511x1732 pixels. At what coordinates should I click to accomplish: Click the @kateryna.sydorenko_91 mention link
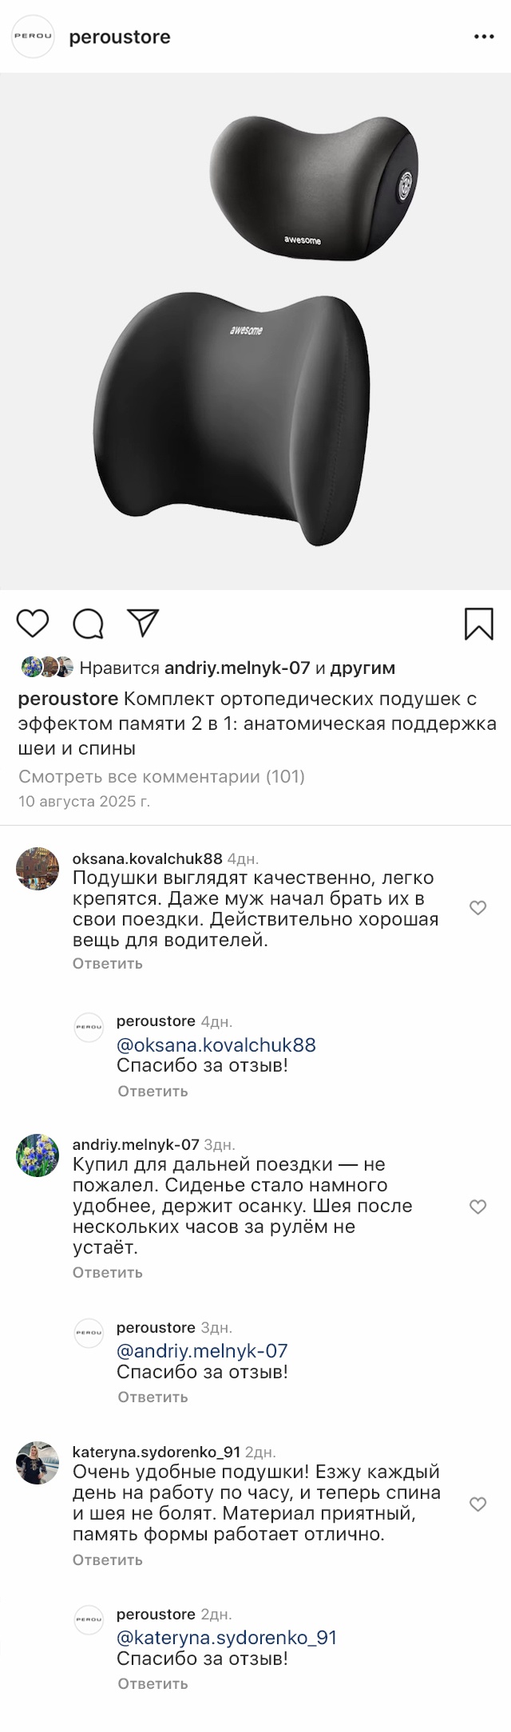pos(227,1637)
